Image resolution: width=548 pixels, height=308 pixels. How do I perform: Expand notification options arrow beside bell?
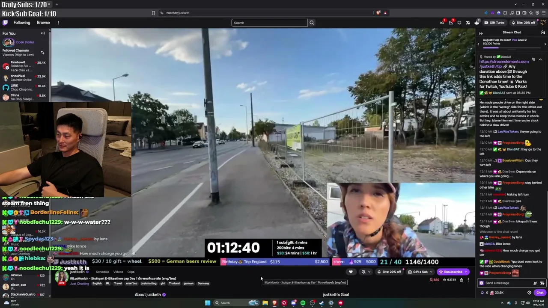(369, 272)
